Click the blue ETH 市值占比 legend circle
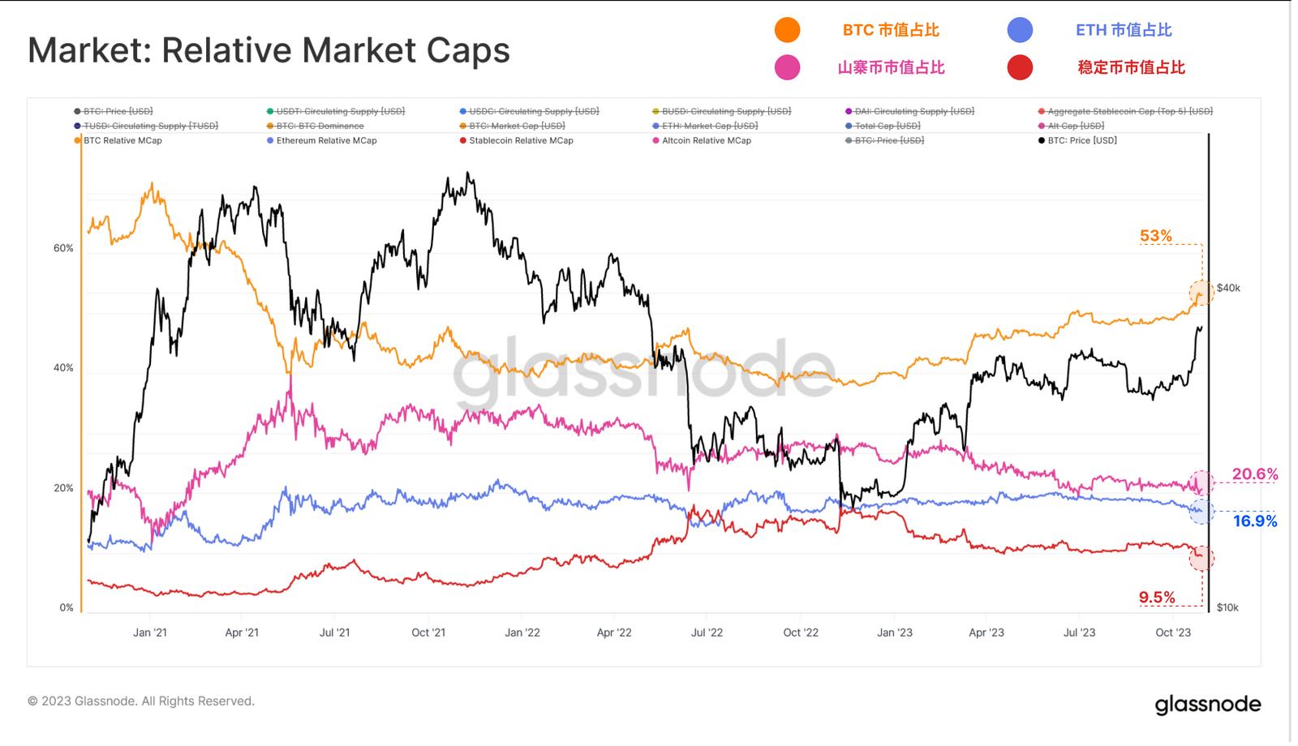 1020,30
